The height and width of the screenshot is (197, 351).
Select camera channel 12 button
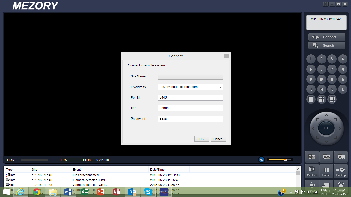(343, 79)
